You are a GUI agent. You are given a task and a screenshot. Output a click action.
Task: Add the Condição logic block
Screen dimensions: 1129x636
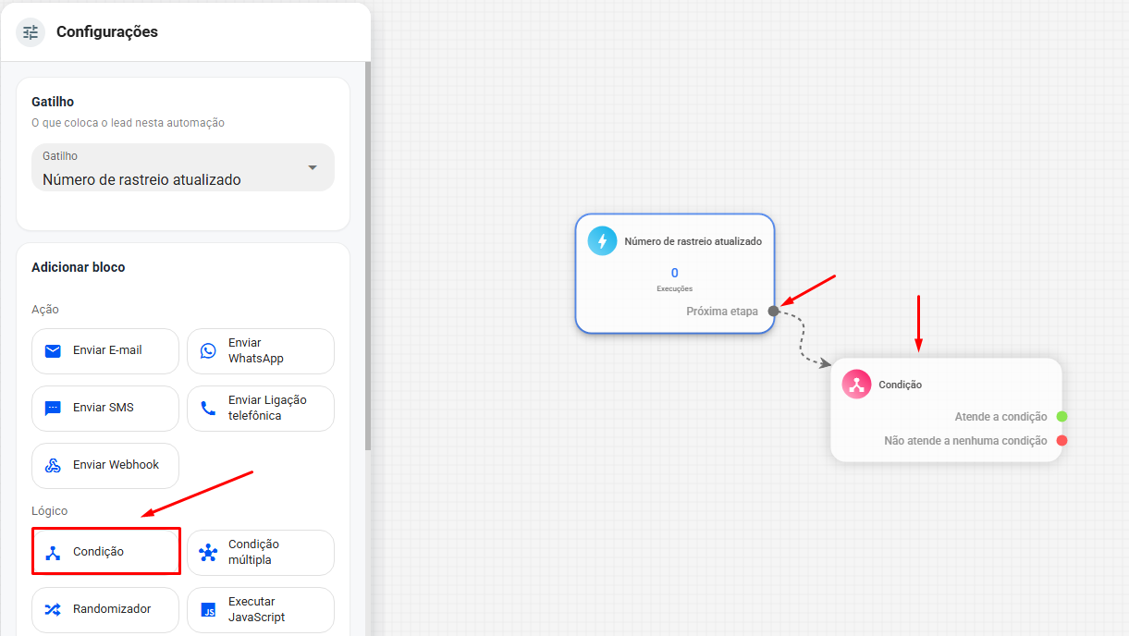[105, 552]
